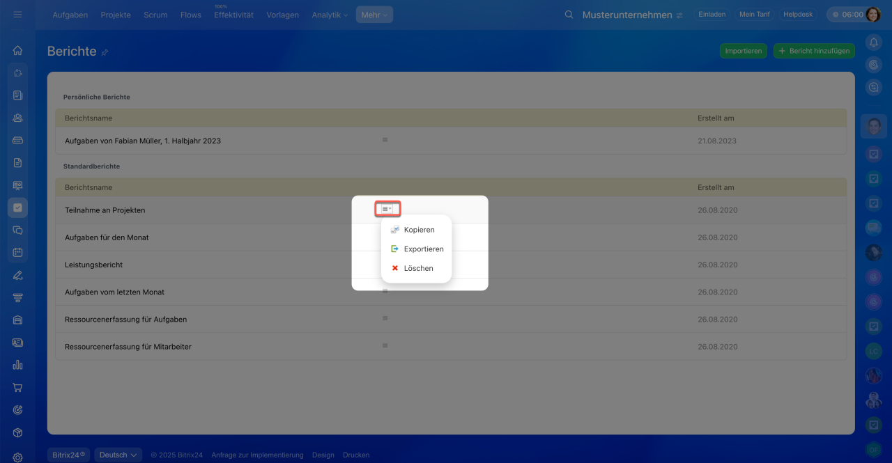This screenshot has width=892, height=463.
Task: Click the Mein Tarif button
Action: pos(755,15)
